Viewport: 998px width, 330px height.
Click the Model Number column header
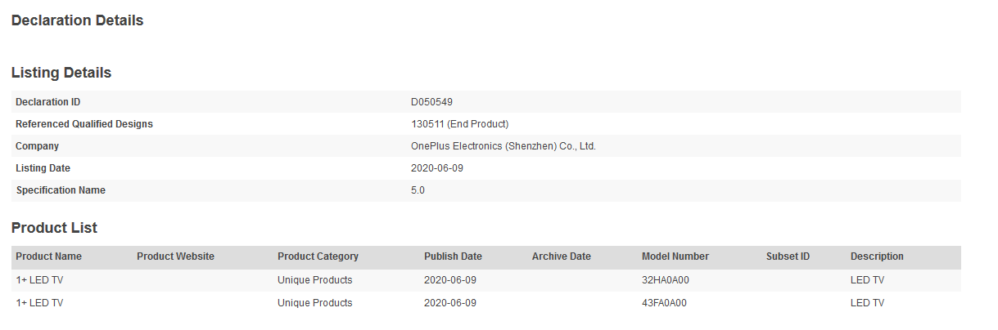point(675,256)
